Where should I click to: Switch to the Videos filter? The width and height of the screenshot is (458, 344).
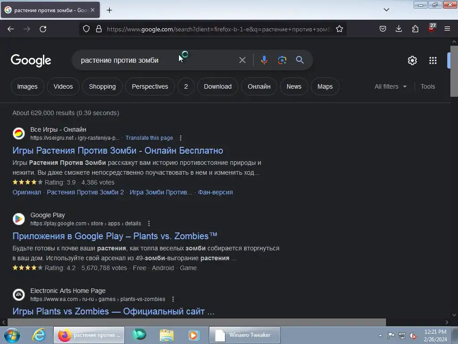coord(63,86)
